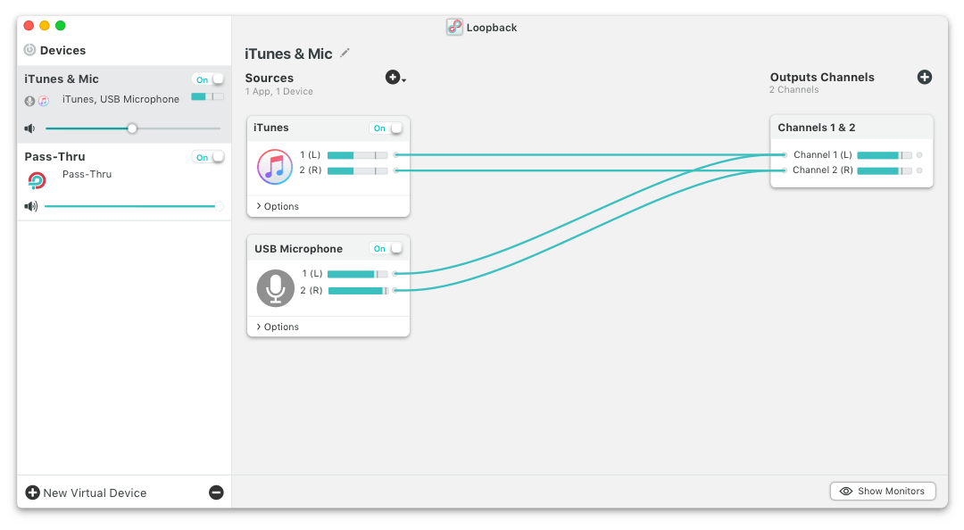The width and height of the screenshot is (964, 530).
Task: Close the Loopback window with red button
Action: [x=29, y=25]
